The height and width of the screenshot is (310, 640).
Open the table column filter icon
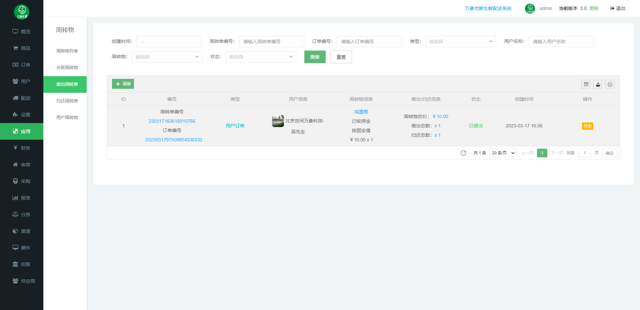[x=586, y=84]
